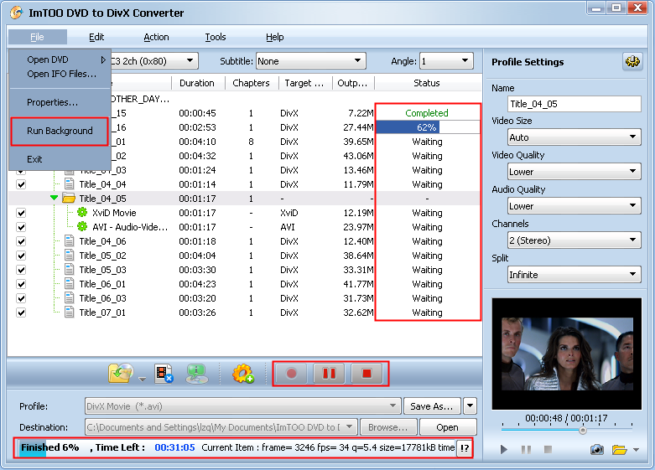This screenshot has width=655, height=470.
Task: Click the Open destination button
Action: tap(447, 427)
